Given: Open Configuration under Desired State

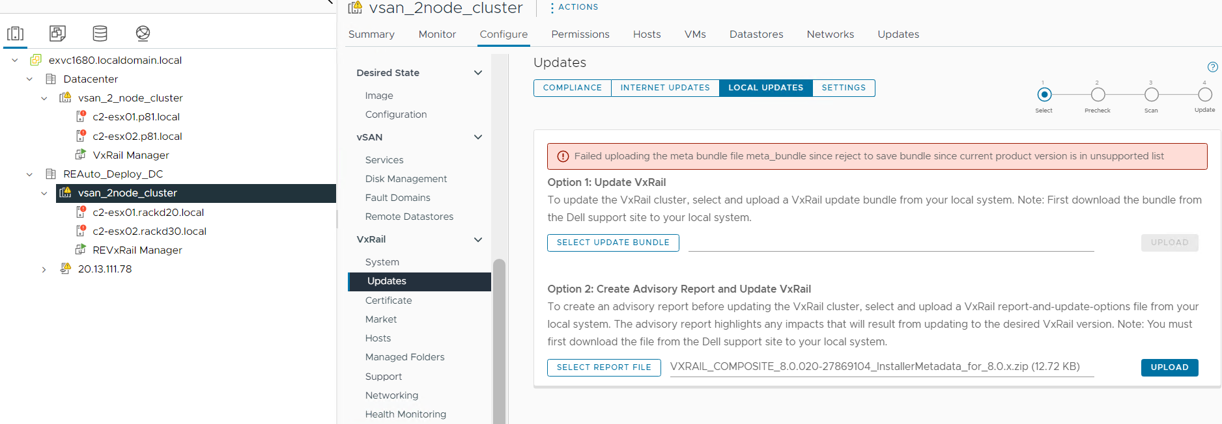Looking at the screenshot, I should coord(396,114).
